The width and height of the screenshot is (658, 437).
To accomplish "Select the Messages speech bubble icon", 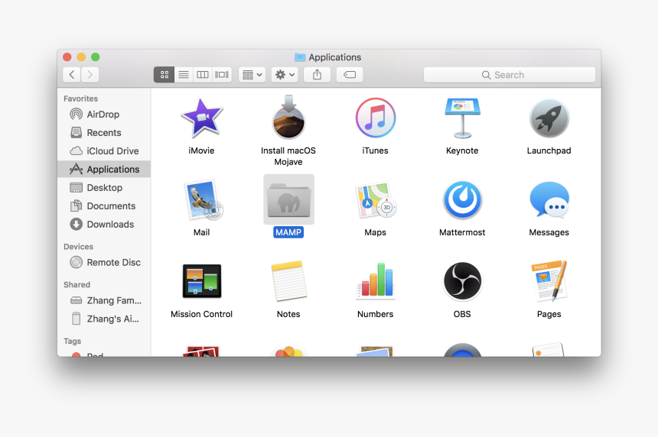I will coord(549,200).
